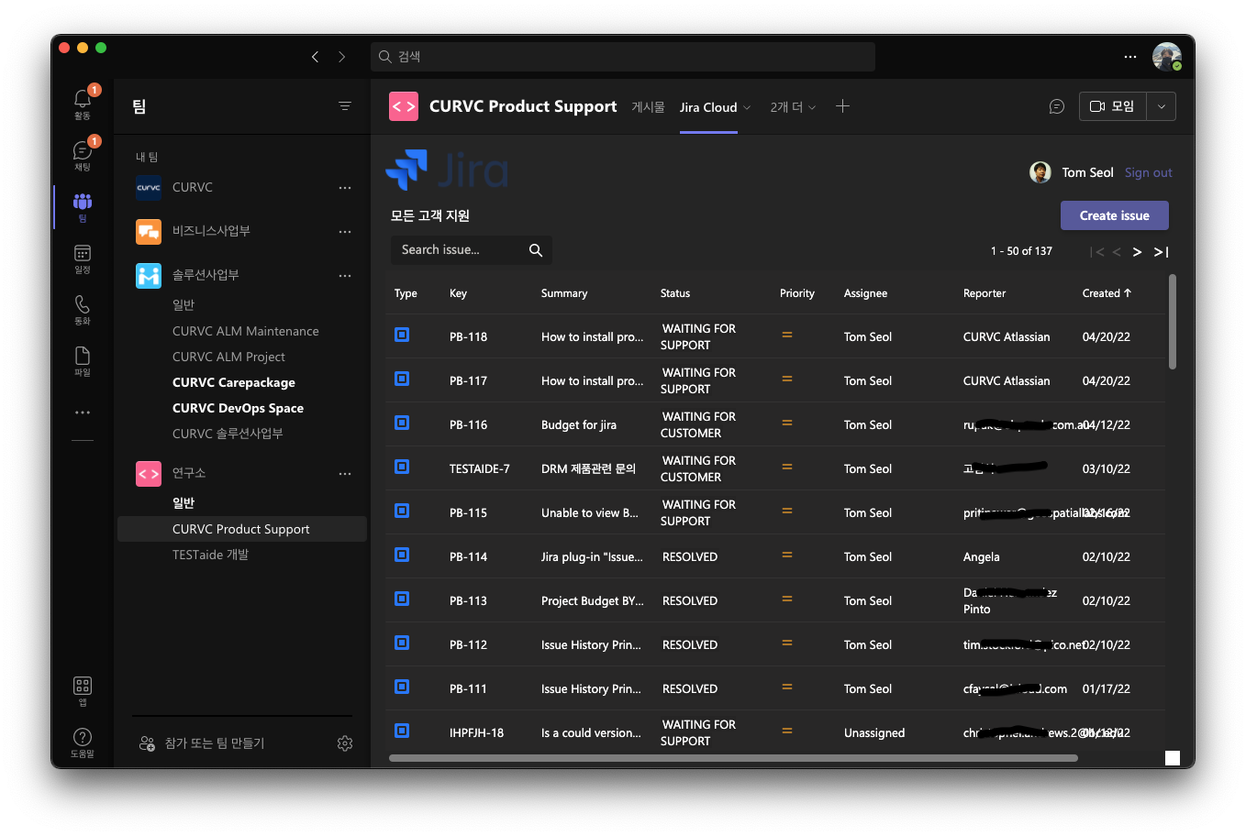Click the vertical scrollbar of issue list

click(1172, 321)
